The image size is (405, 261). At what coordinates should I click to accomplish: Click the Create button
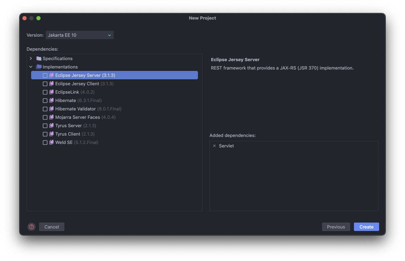coord(366,227)
